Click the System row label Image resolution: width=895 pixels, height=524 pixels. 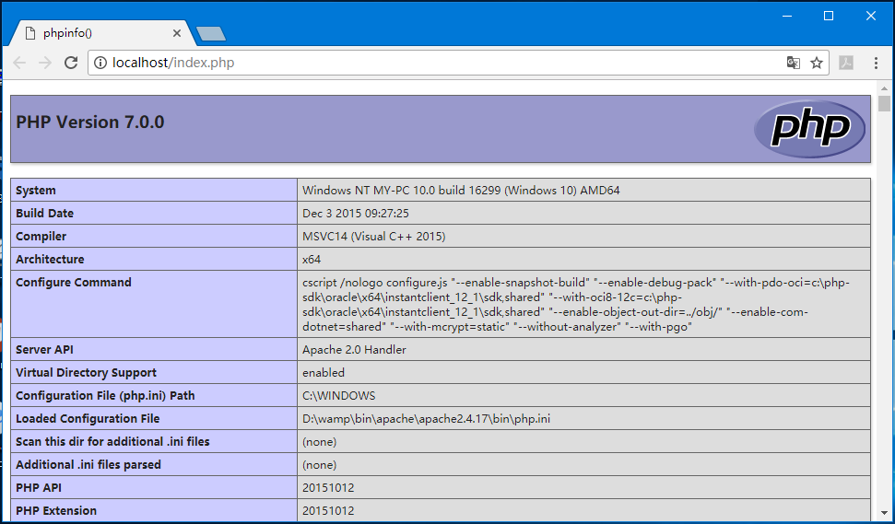click(x=36, y=191)
